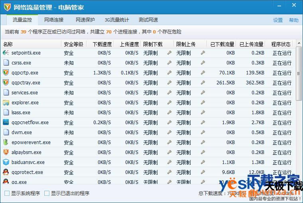Select the 3G流量统计 tab
The width and height of the screenshot is (303, 203).
[117, 20]
